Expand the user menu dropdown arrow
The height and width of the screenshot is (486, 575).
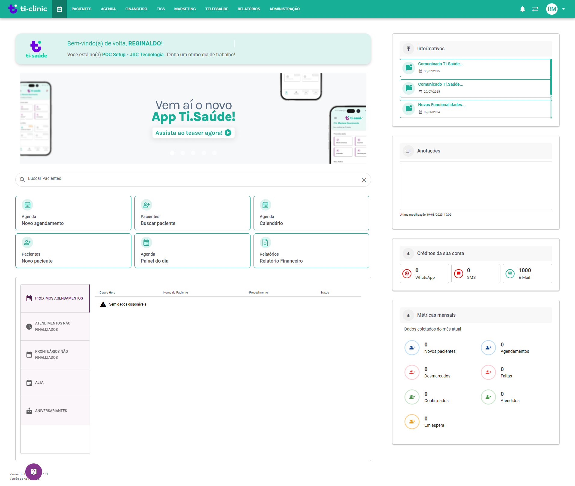(x=564, y=9)
